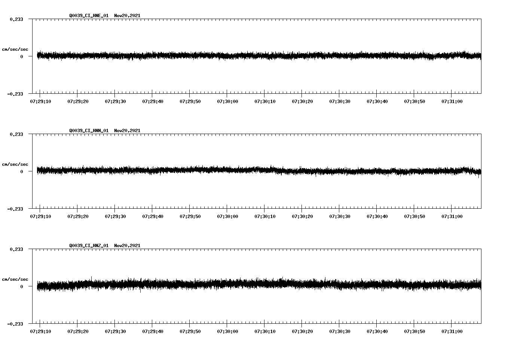Pick 07:30:30 time label under HNN plot
The width and height of the screenshot is (508, 345).
pyautogui.click(x=340, y=217)
